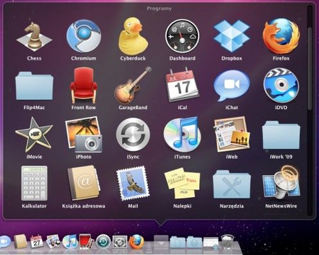Open GarageBand guitar icon
Screen dimensions: 319x255
pyautogui.click(x=133, y=85)
